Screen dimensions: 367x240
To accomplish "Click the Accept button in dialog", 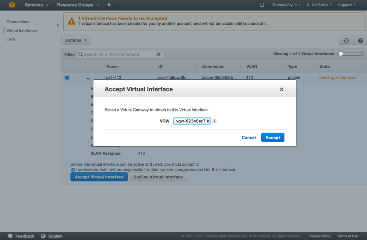I will (273, 137).
